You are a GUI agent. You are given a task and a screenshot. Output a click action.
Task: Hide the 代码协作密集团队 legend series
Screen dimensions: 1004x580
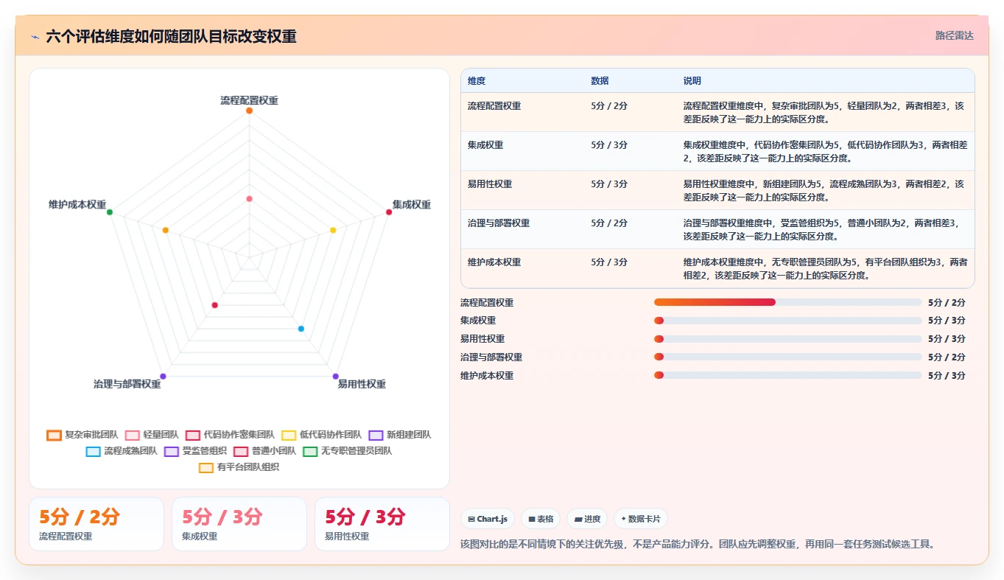click(x=230, y=435)
